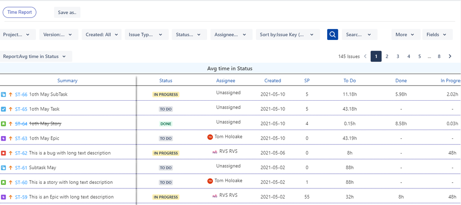Open the Fields menu
This screenshot has height=205, width=461.
[x=437, y=34]
